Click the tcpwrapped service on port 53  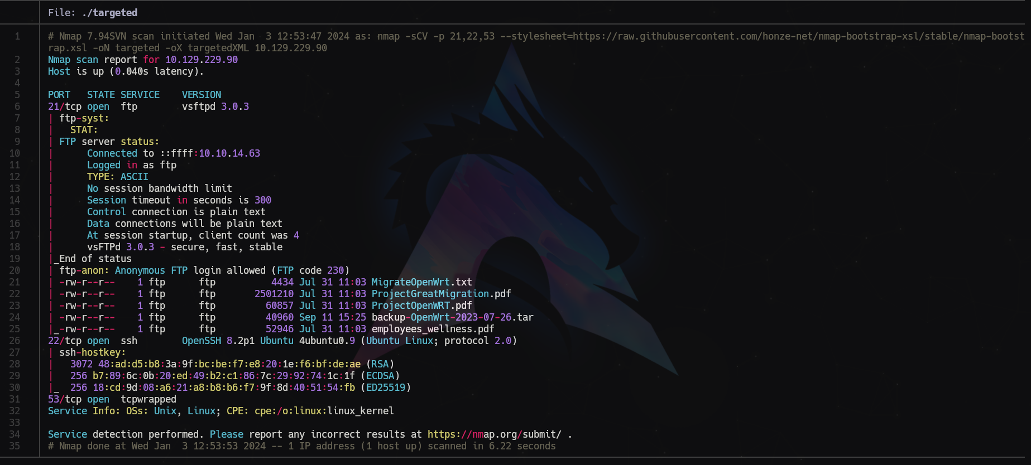[148, 399]
